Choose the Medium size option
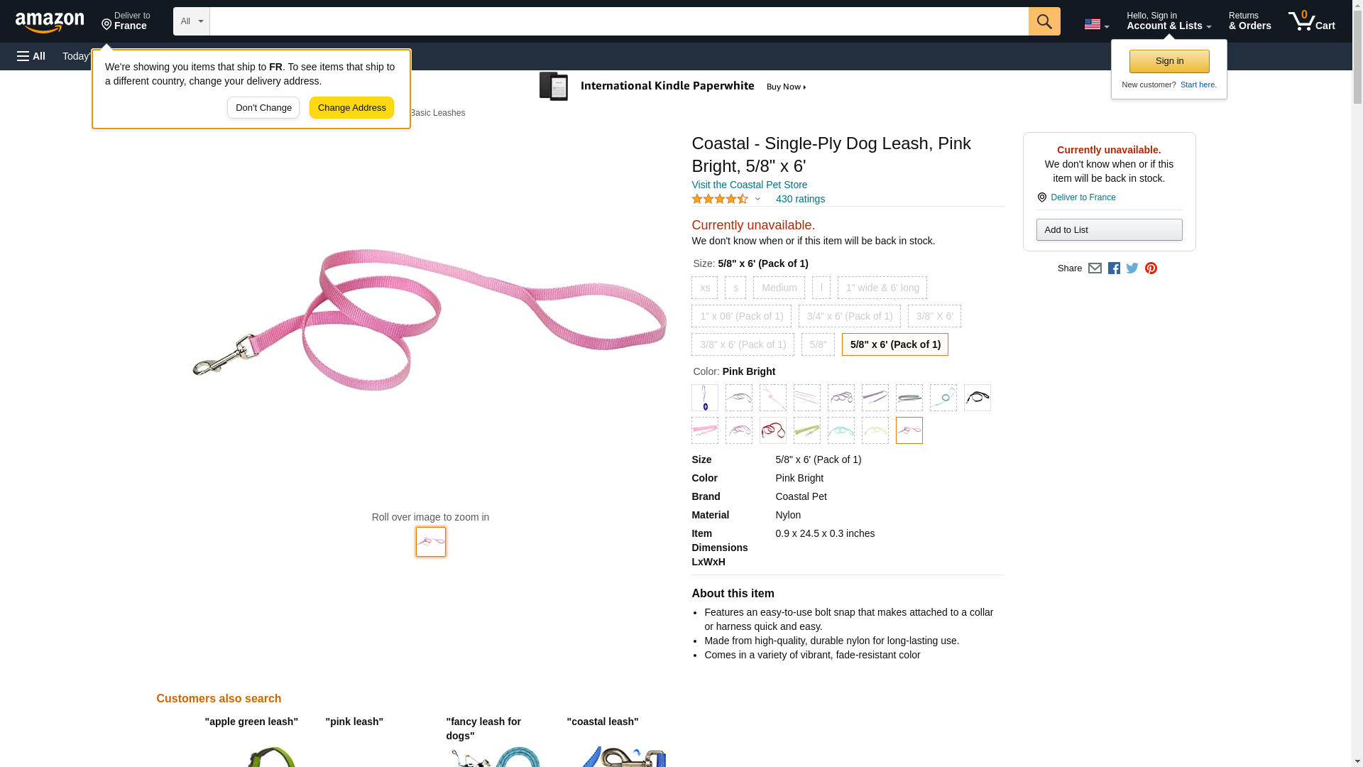The image size is (1363, 767). 779,288
